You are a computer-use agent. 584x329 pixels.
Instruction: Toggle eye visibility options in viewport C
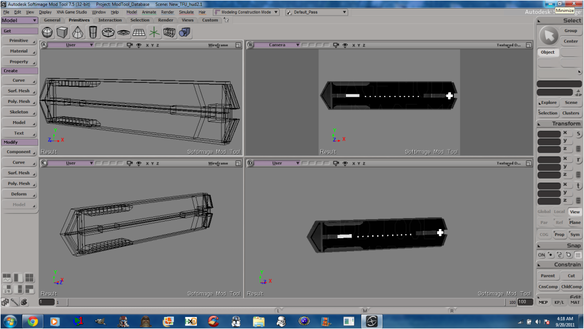click(x=139, y=163)
